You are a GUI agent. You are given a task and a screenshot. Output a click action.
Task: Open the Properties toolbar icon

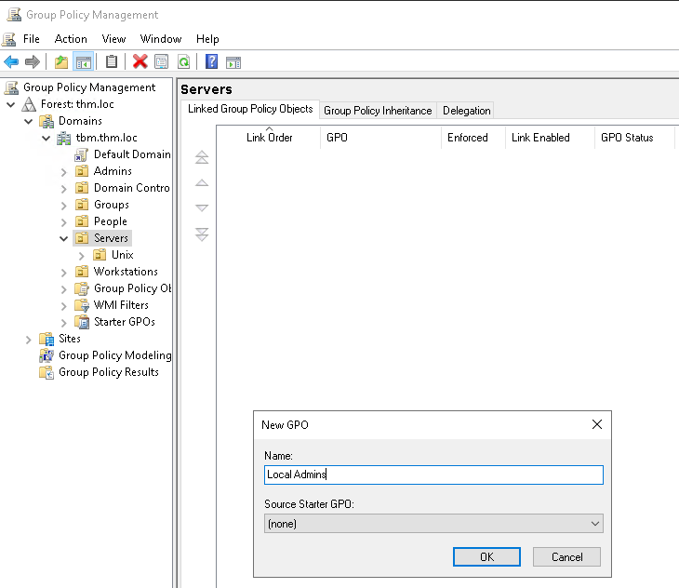coord(162,62)
